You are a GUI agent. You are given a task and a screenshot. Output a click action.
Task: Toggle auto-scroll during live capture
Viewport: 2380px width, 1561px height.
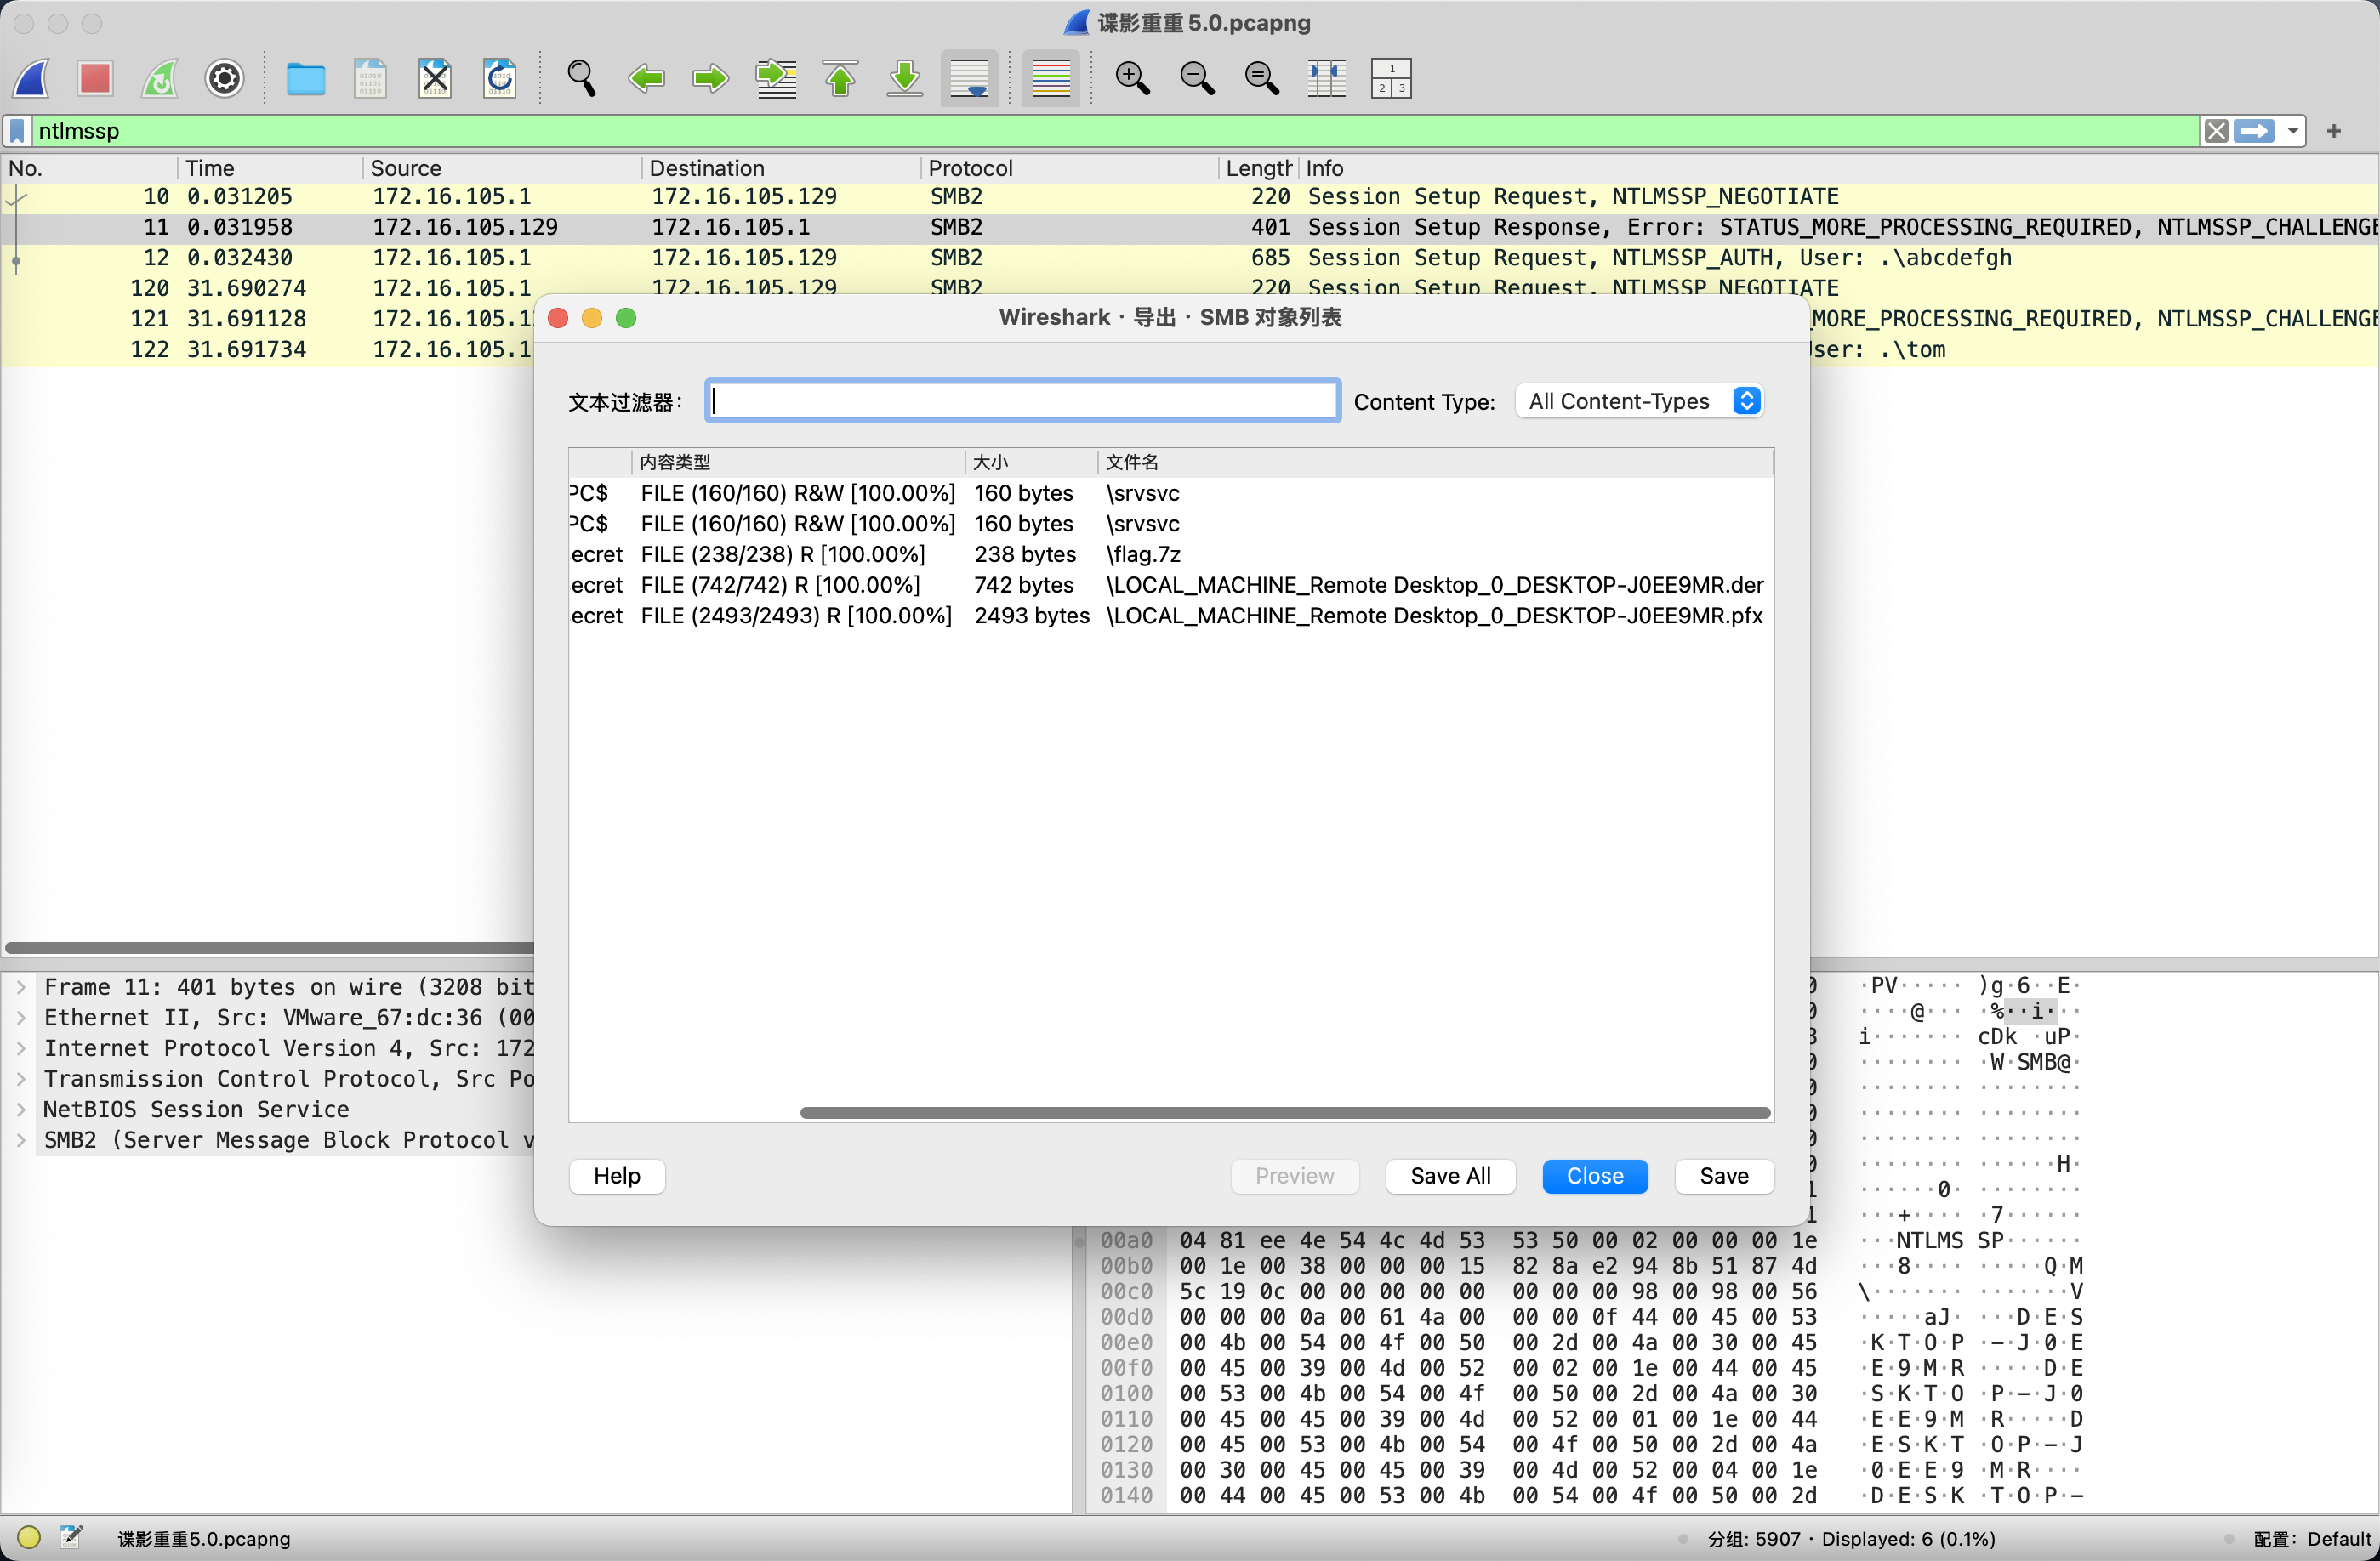pos(969,78)
